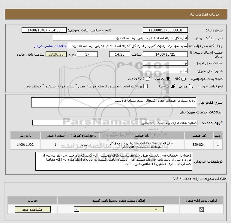Click the deadline date field 1400/10/25

(165, 54)
